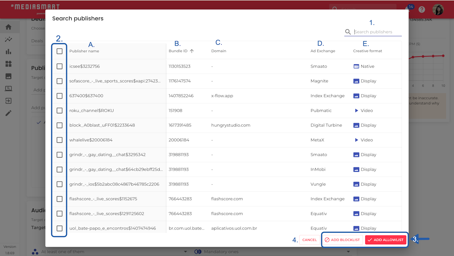Check the whalelive$20006184 row checkbox
Image resolution: width=454 pixels, height=256 pixels.
(60, 140)
